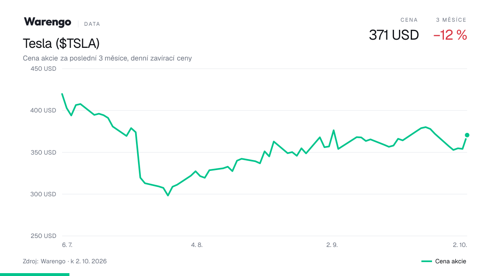The height and width of the screenshot is (276, 490).
Task: Click the green legend line swatch
Action: [427, 261]
